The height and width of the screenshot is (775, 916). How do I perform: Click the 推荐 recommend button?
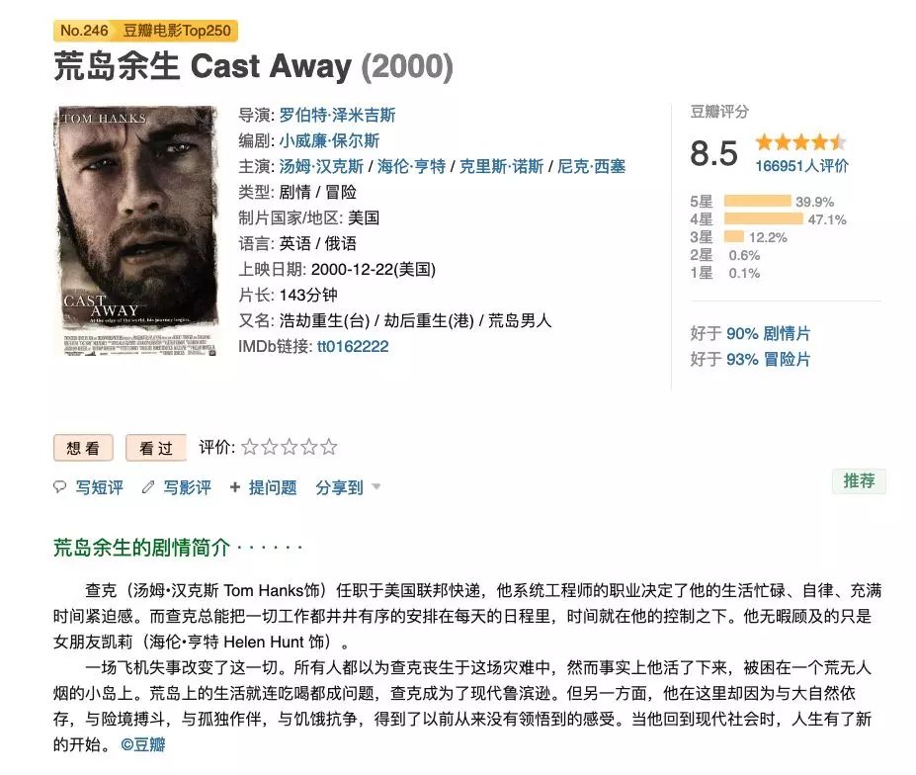pos(859,481)
